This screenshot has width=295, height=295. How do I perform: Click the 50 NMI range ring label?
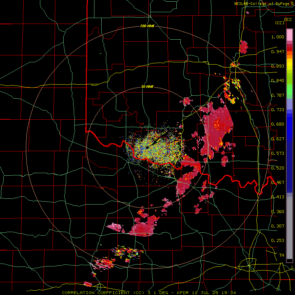click(x=147, y=87)
